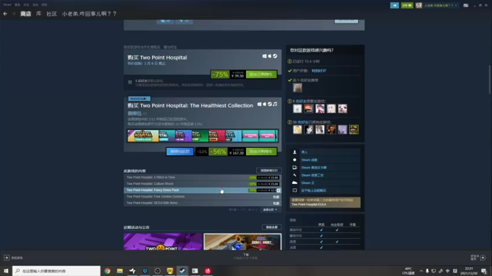Click the blue announcements icon in the top bar
This screenshot has height=276, width=492.
[394, 6]
